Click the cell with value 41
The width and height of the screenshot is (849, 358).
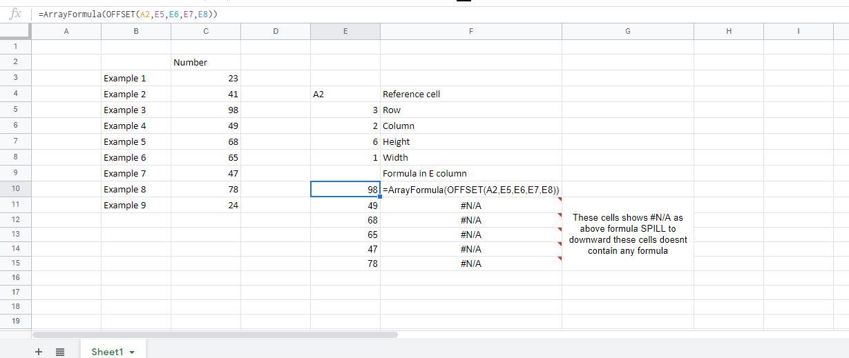click(x=206, y=94)
